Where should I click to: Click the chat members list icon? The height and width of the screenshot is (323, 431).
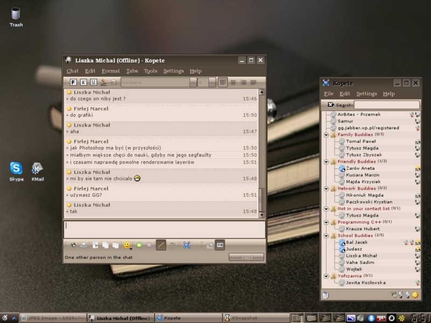coord(210,245)
